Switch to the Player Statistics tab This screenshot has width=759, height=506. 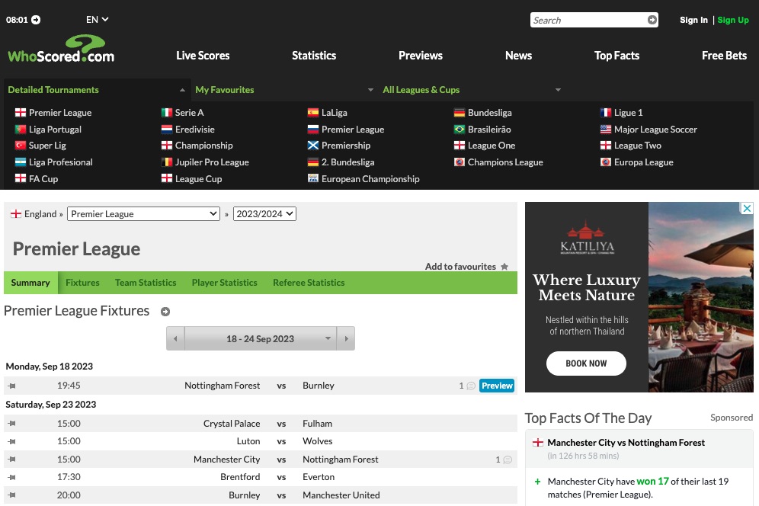pyautogui.click(x=224, y=283)
